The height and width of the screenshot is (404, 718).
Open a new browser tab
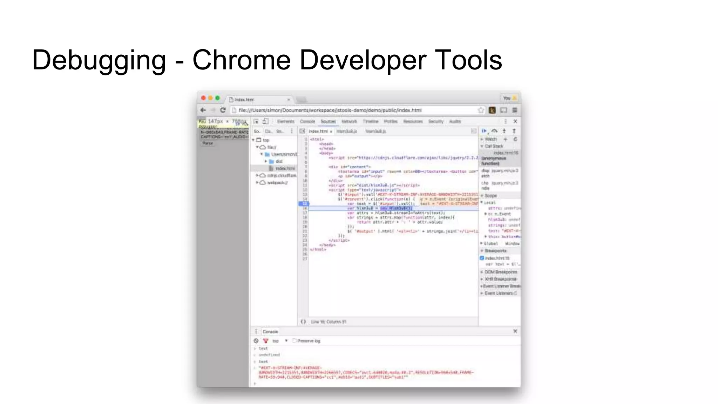tap(301, 100)
